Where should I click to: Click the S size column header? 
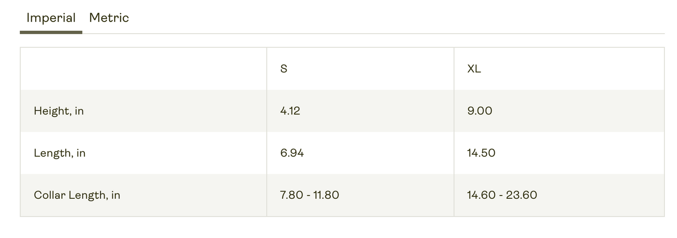[x=283, y=69]
